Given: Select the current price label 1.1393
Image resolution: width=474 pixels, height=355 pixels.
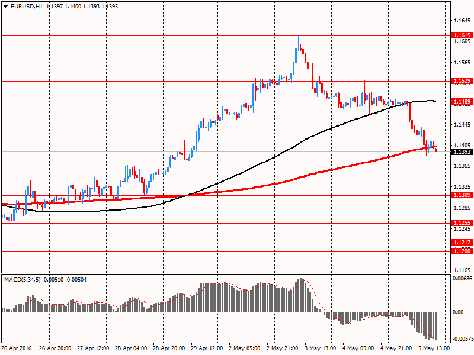Looking at the screenshot, I should coord(462,151).
